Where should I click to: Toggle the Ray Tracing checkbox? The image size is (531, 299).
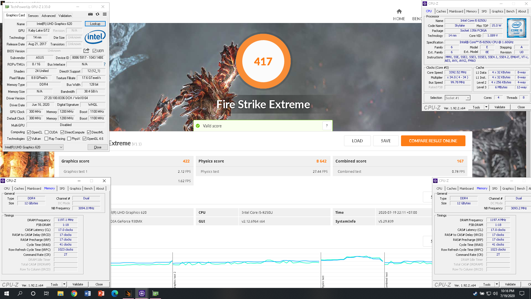point(46,139)
